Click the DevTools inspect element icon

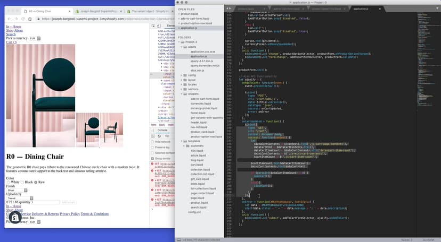(x=153, y=25)
